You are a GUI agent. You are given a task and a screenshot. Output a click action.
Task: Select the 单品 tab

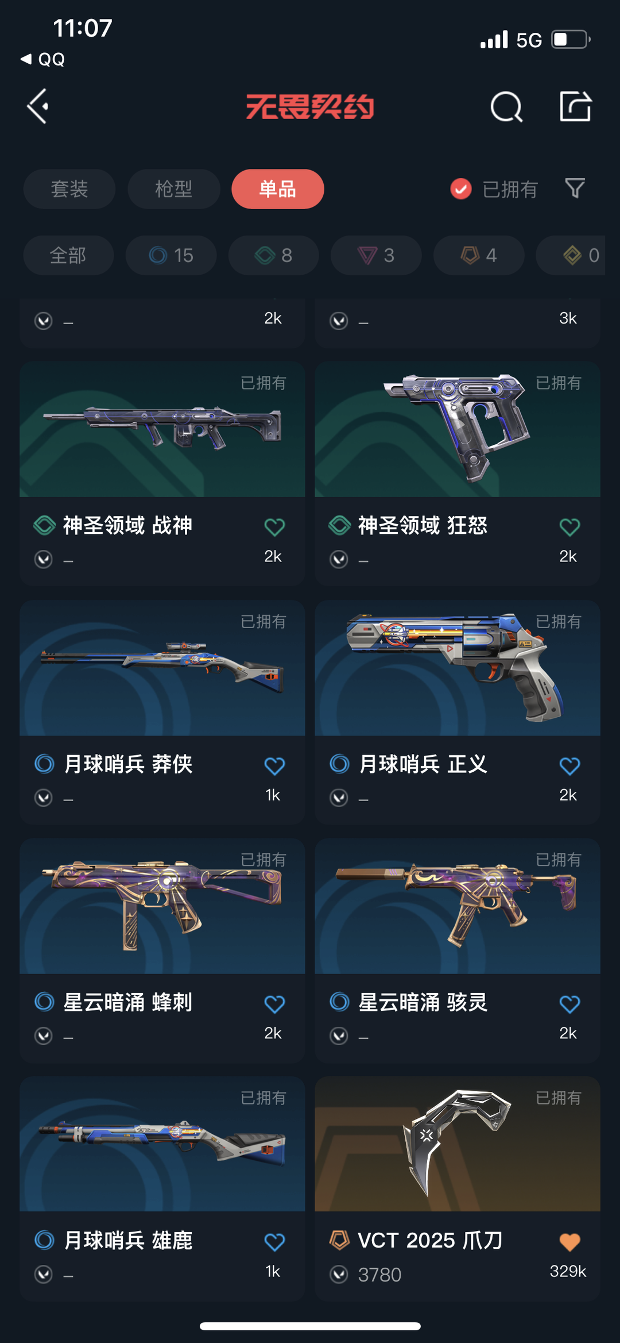278,189
